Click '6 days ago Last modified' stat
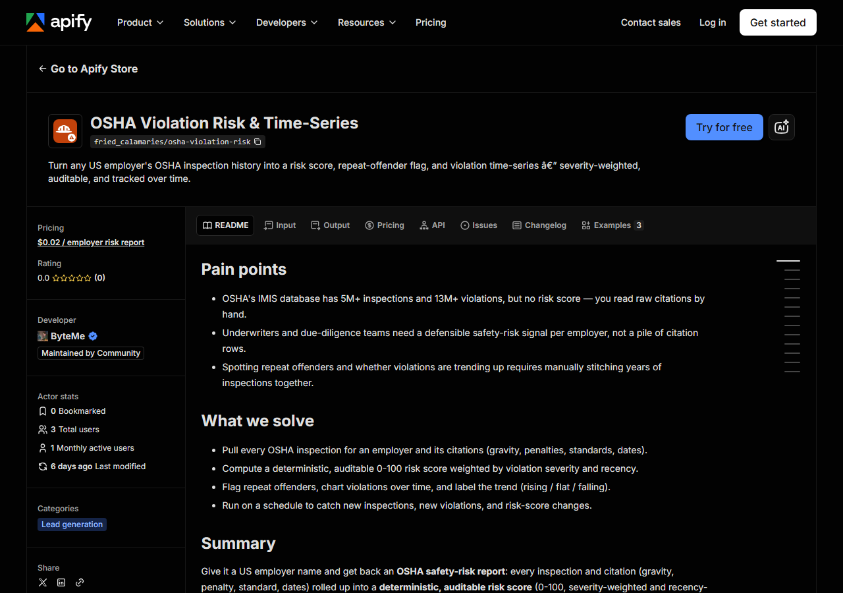Screen dimensions: 843x593 92,466
